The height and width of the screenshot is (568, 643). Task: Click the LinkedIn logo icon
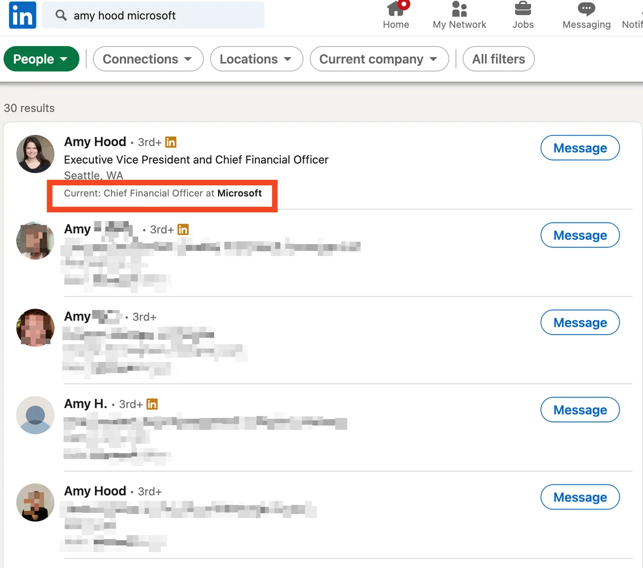pos(23,15)
